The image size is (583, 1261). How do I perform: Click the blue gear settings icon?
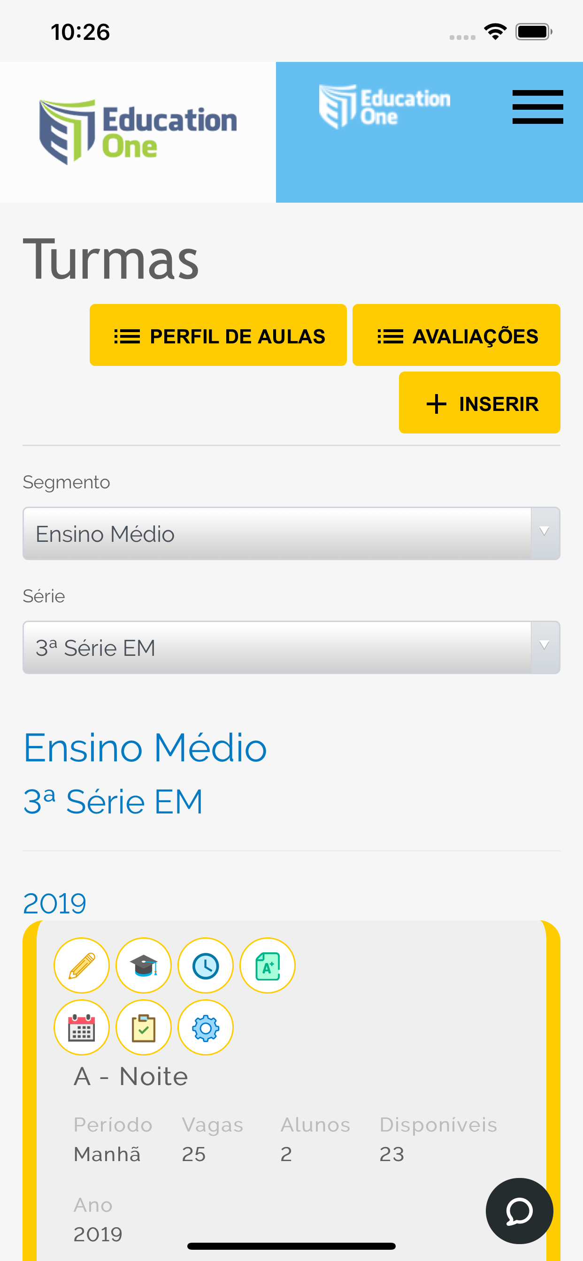click(205, 1027)
